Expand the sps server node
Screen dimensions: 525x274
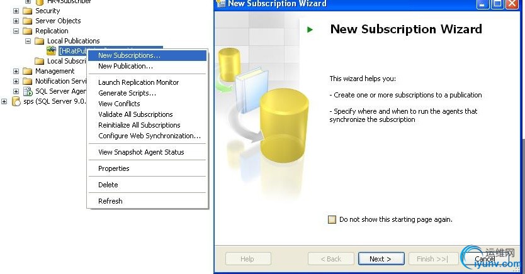coord(4,101)
